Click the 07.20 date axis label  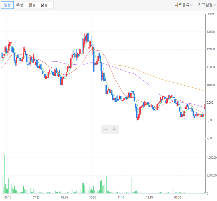point(36,197)
